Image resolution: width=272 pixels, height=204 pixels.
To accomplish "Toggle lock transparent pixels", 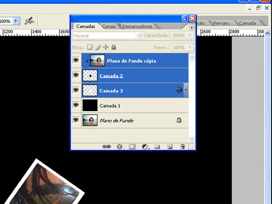I will point(90,47).
